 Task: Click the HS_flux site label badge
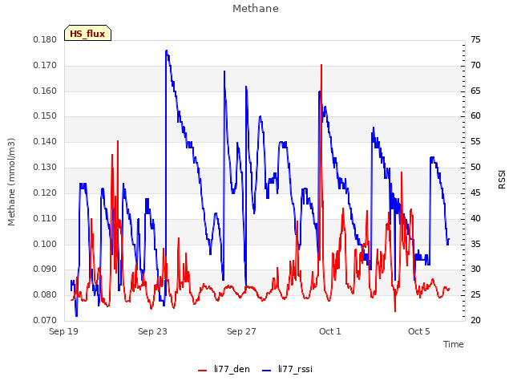coord(87,33)
